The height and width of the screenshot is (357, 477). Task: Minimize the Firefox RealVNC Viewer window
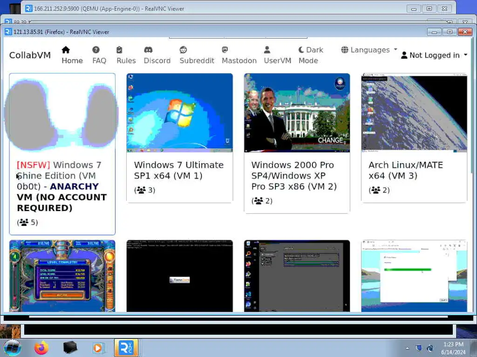pyautogui.click(x=435, y=32)
